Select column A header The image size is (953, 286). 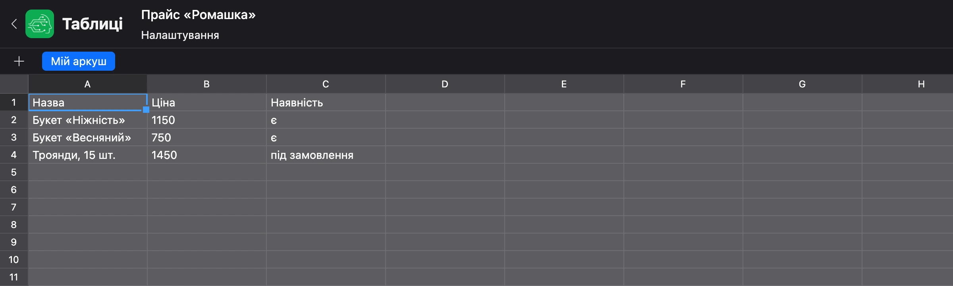coord(88,84)
